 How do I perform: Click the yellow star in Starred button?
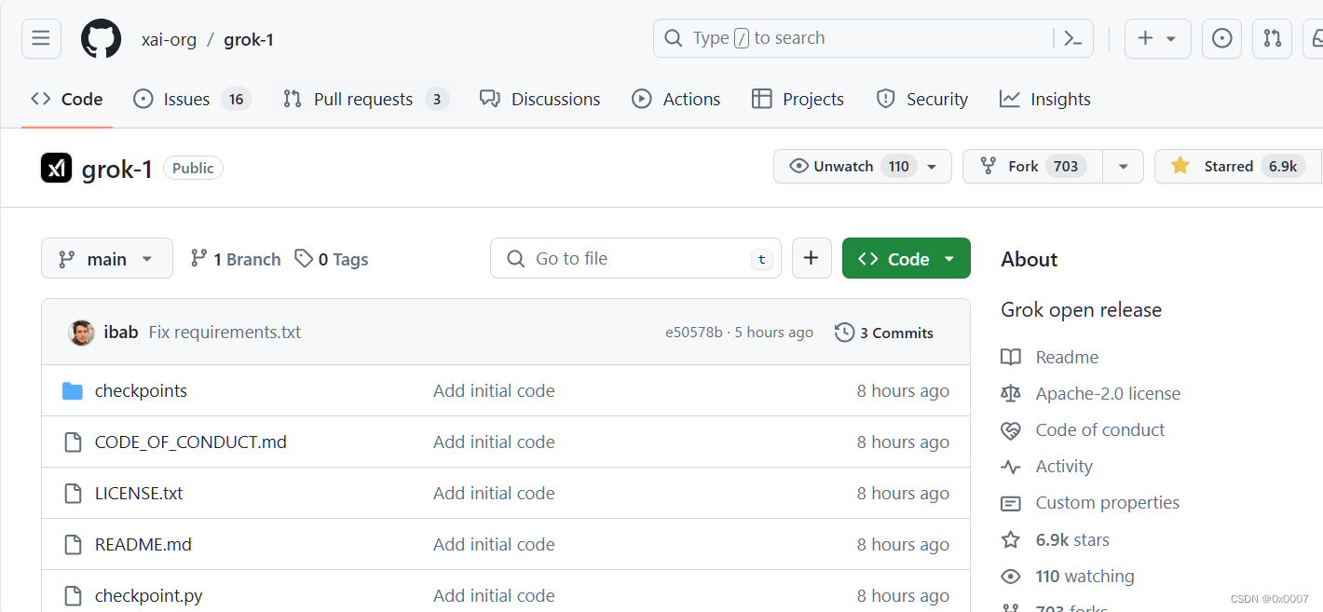point(1180,166)
